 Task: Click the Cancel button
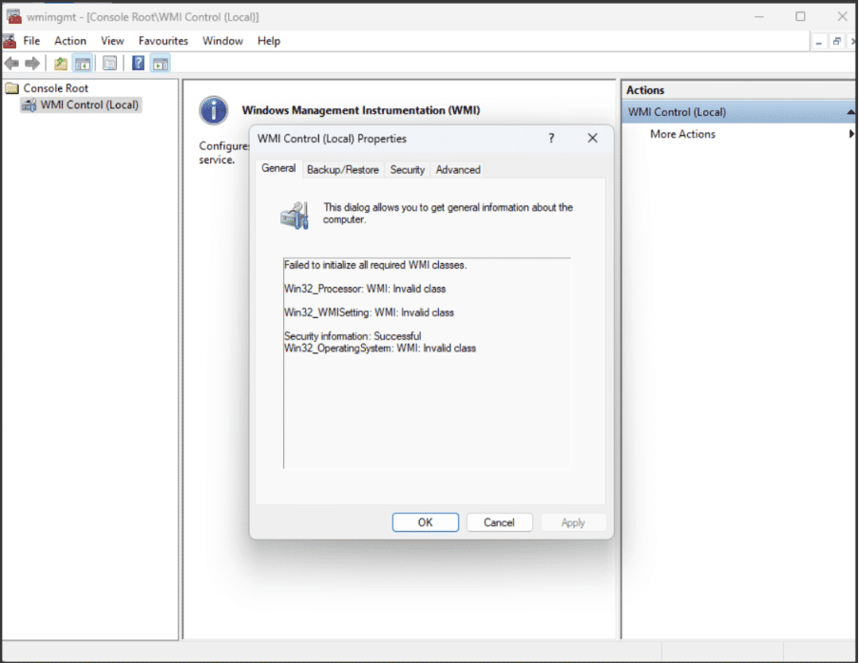pyautogui.click(x=499, y=522)
